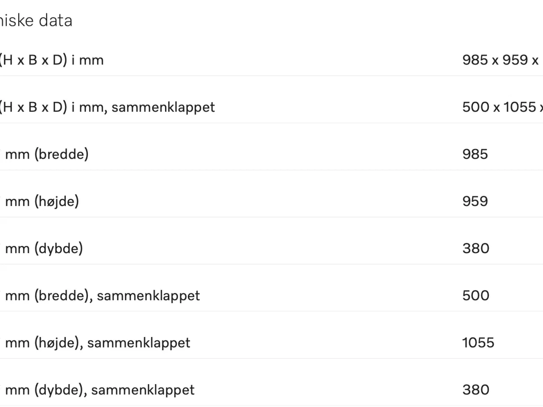Click the value '985 x 959 x' in first row
The height and width of the screenshot is (407, 543).
coord(501,60)
